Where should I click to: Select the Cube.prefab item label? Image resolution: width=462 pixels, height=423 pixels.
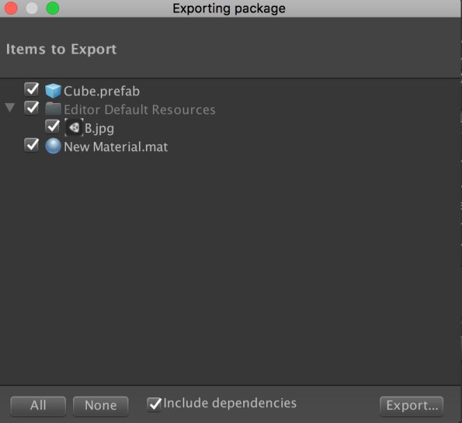click(101, 91)
